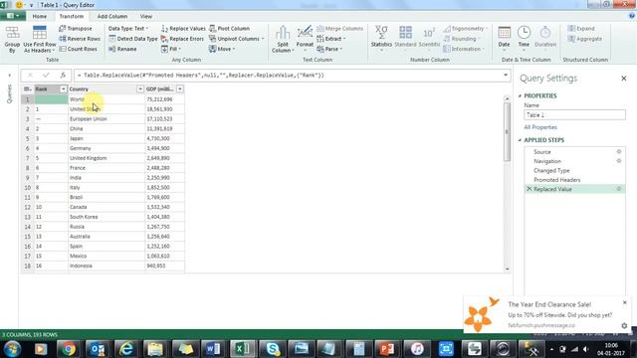
Task: Pivot the selected column
Action: [x=230, y=29]
